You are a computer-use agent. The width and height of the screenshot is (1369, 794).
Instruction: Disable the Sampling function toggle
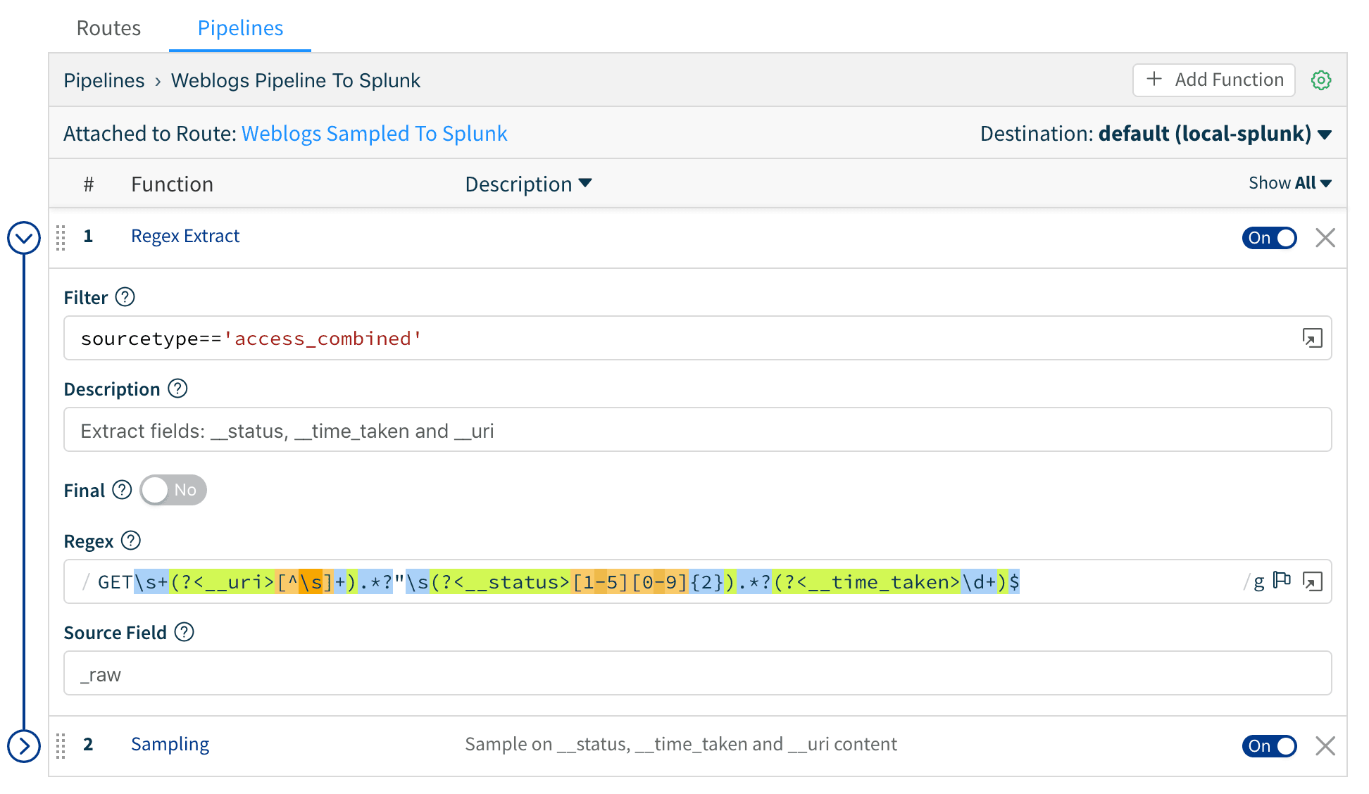coord(1269,745)
